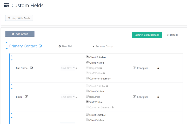The image size is (187, 124).
Task: Click Remove Group
Action: click(x=103, y=46)
